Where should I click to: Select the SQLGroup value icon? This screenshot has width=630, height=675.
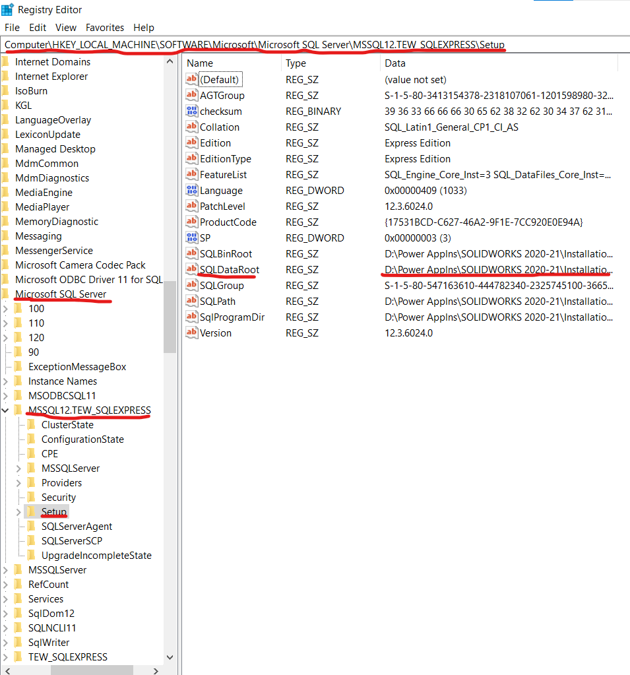[x=191, y=286]
